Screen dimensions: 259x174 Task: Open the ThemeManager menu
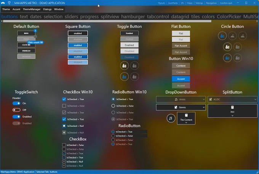[x=32, y=9]
